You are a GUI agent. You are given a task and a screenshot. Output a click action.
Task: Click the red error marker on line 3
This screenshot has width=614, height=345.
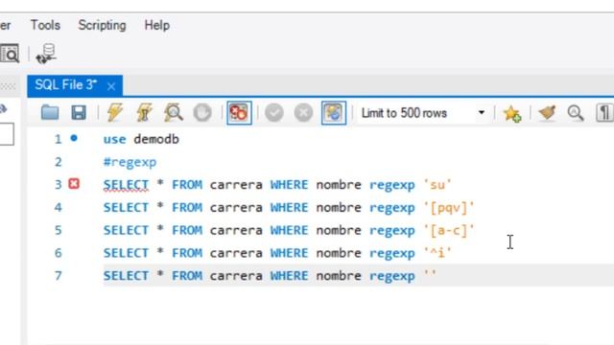(74, 183)
